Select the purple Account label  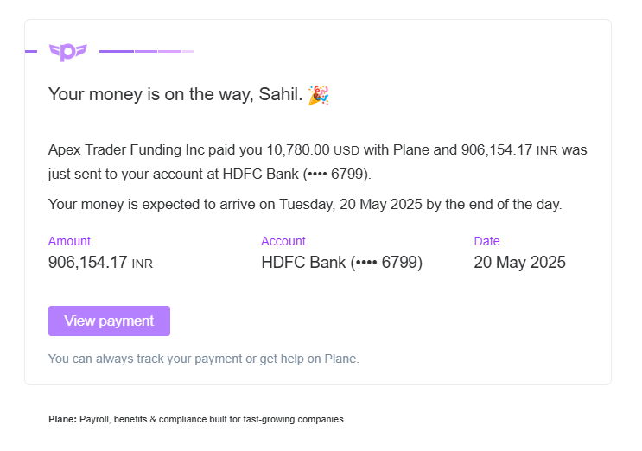[x=283, y=241]
